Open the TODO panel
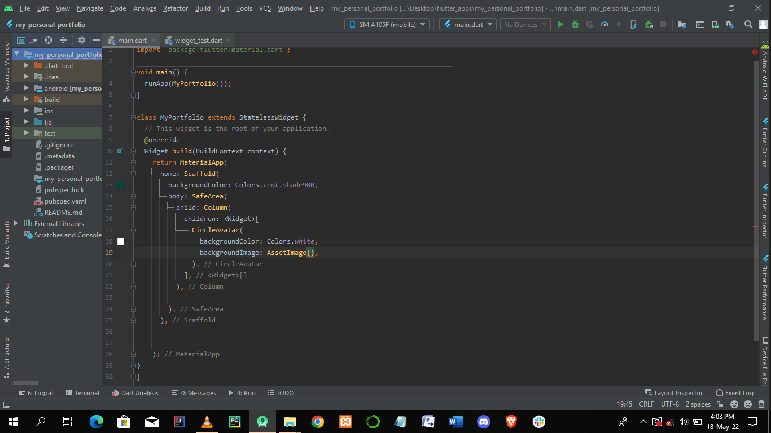Screen dimensions: 771x433 pos(281,393)
